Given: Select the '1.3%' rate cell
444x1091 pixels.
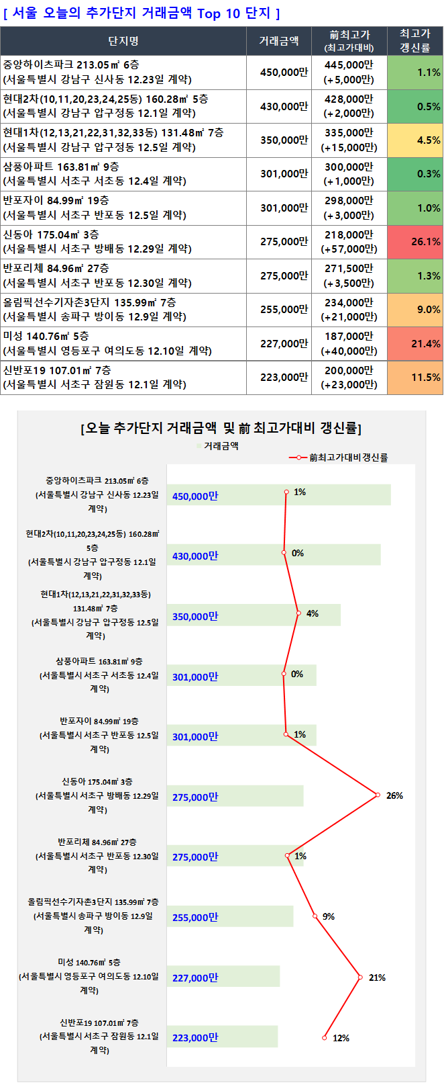Looking at the screenshot, I should point(415,276).
